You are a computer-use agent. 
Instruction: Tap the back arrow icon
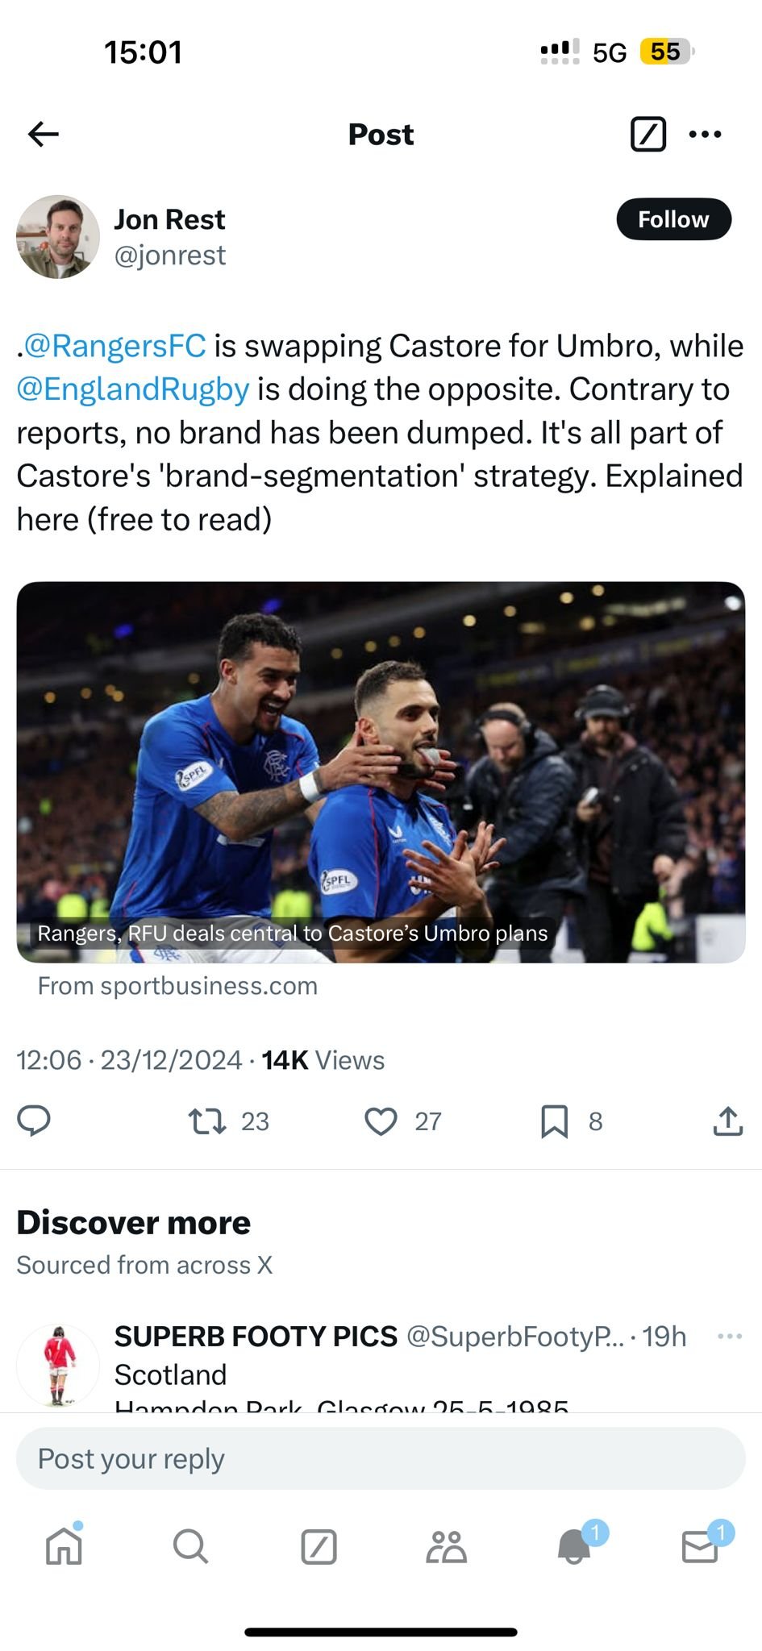(44, 134)
